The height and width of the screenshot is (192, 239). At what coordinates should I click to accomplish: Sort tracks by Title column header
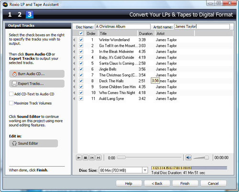pyautogui.click(x=118, y=33)
